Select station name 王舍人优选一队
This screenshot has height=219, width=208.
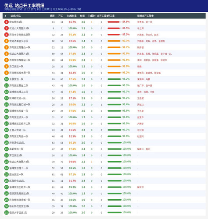click(x=18, y=130)
